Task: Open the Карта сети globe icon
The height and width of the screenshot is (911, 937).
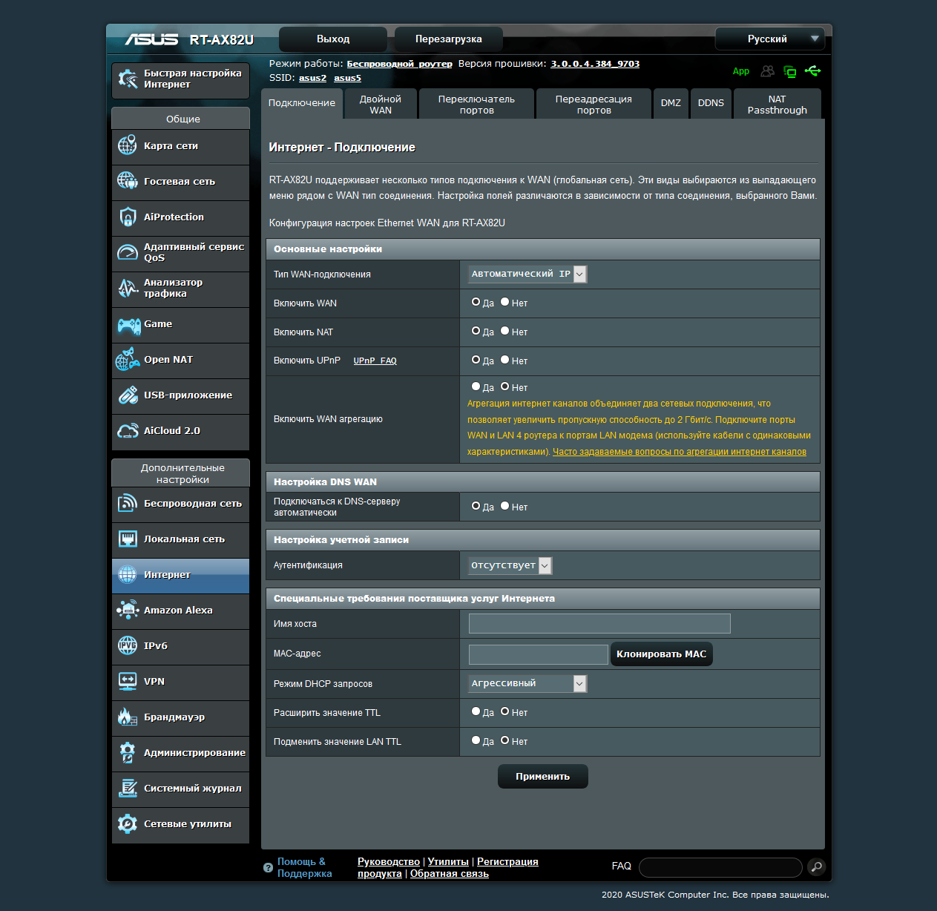Action: (x=128, y=145)
